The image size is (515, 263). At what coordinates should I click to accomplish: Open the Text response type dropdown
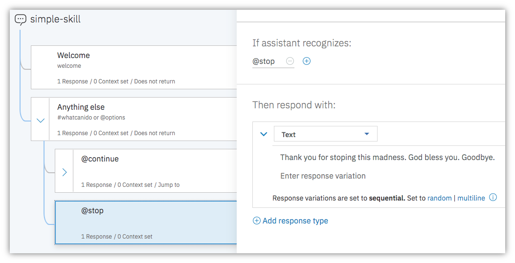click(326, 134)
